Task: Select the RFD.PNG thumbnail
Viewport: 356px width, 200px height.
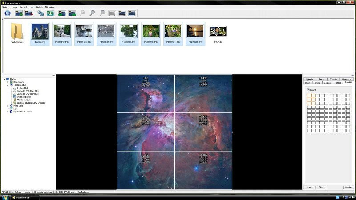Action: (218, 33)
